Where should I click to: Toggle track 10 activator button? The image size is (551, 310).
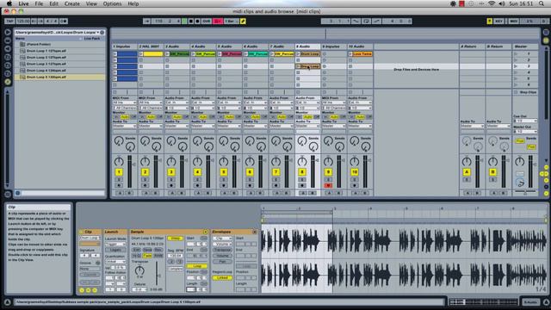[354, 172]
